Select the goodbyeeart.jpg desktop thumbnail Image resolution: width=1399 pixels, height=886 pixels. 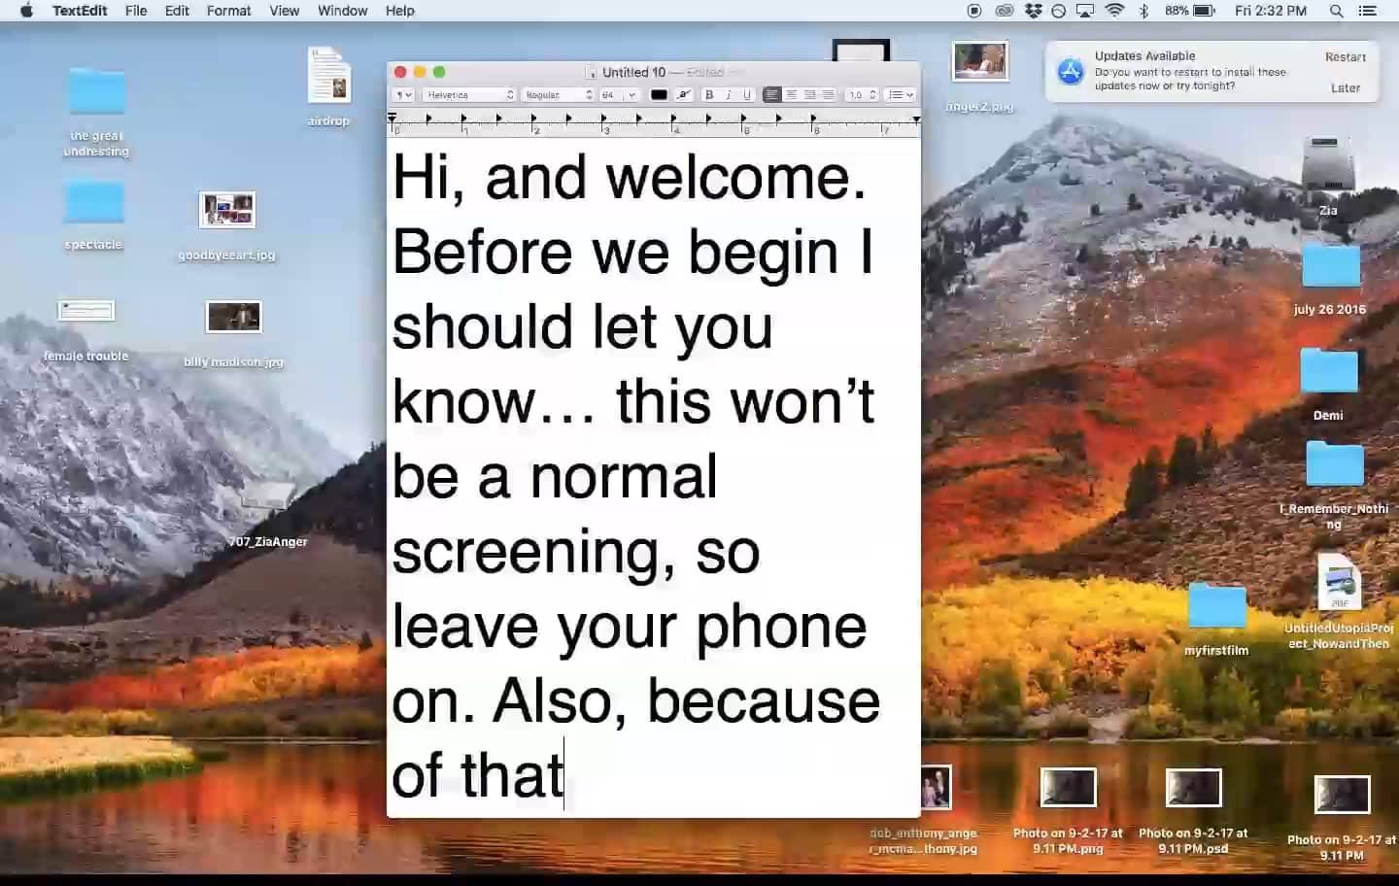[226, 210]
